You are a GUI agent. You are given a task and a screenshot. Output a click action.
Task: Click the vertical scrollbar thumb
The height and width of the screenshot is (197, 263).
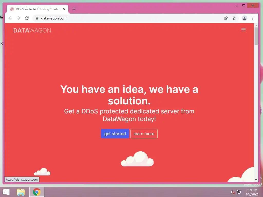[x=256, y=36]
